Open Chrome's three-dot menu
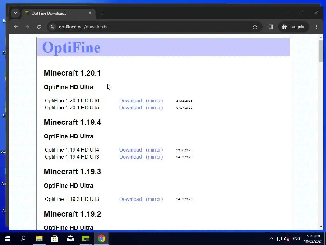326x245 pixels. point(316,27)
